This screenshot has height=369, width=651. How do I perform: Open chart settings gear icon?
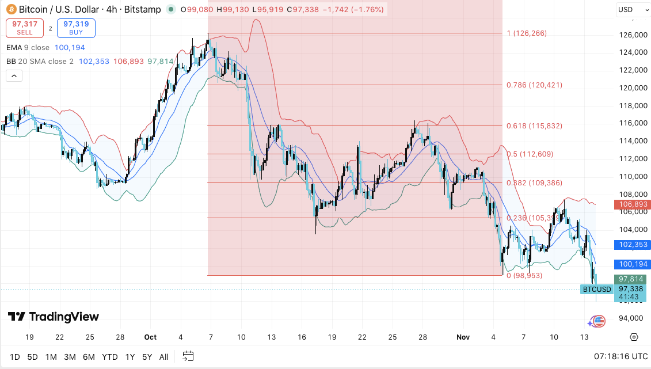634,337
